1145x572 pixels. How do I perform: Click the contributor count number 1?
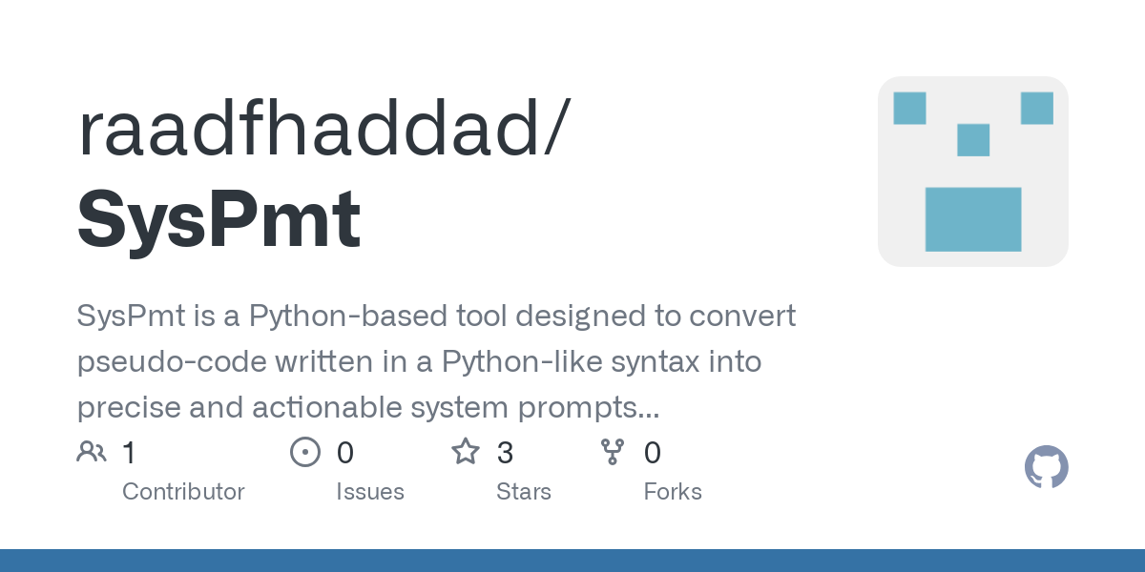point(129,453)
